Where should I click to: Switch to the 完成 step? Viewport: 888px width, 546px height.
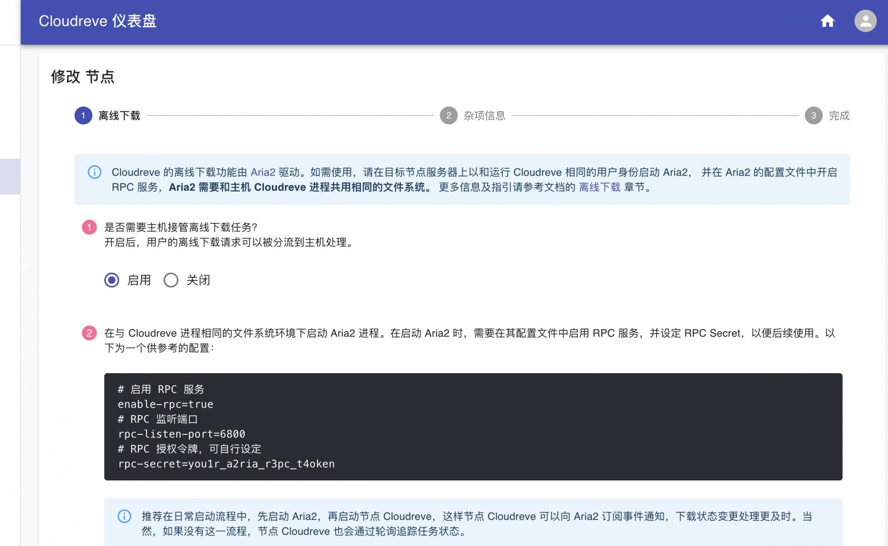[x=839, y=116]
